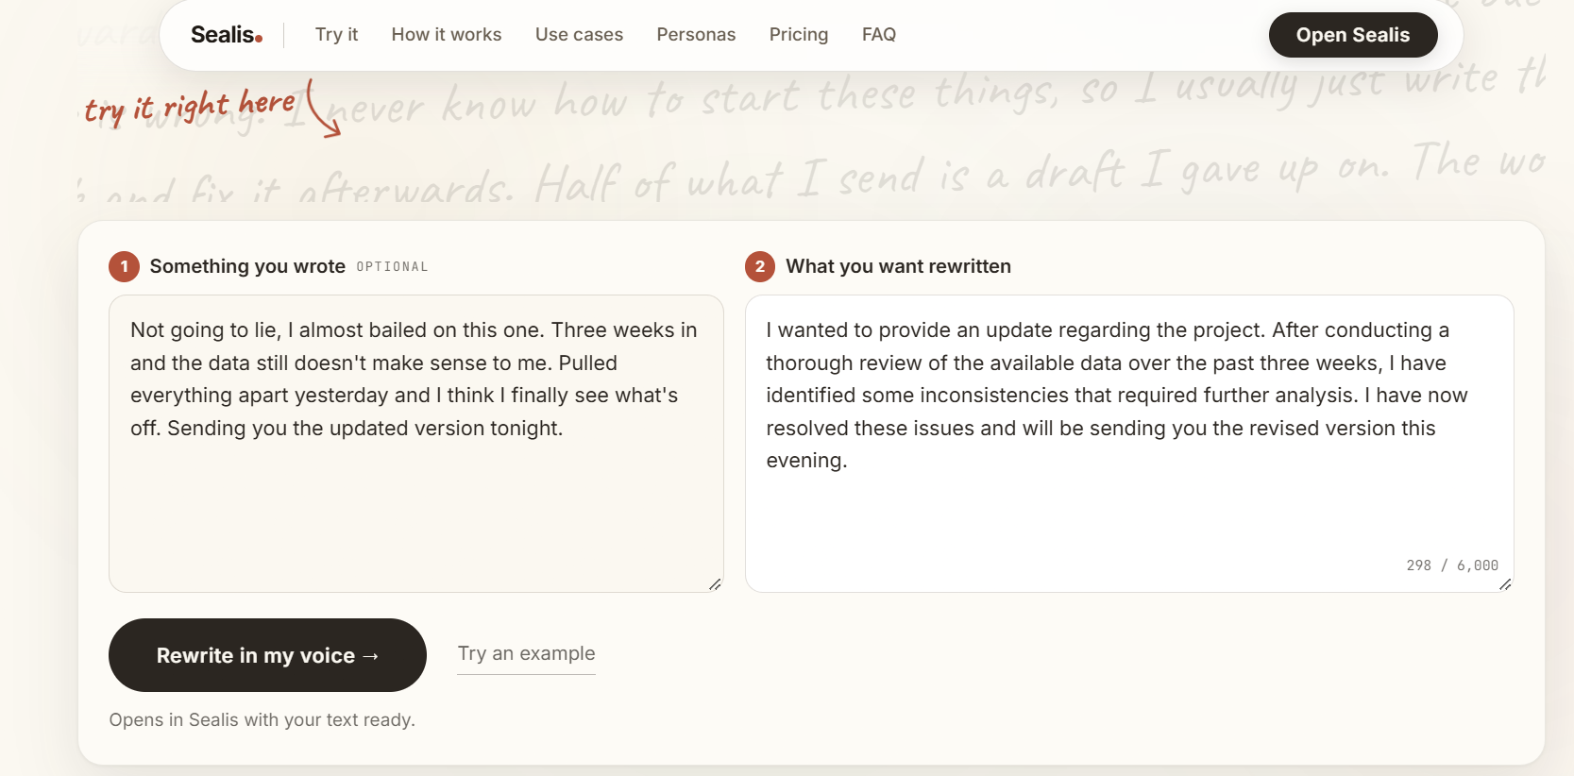Click Rewrite in my voice button
This screenshot has height=776, width=1574.
[x=267, y=655]
